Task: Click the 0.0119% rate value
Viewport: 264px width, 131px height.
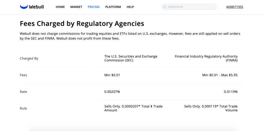Action: (231, 92)
